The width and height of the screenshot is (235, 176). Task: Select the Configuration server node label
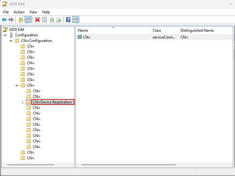tap(27, 35)
